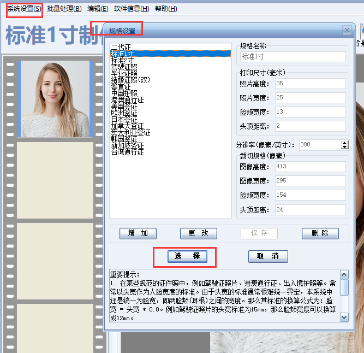Open the 批量处理 menu
This screenshot has height=353, width=364.
[64, 9]
